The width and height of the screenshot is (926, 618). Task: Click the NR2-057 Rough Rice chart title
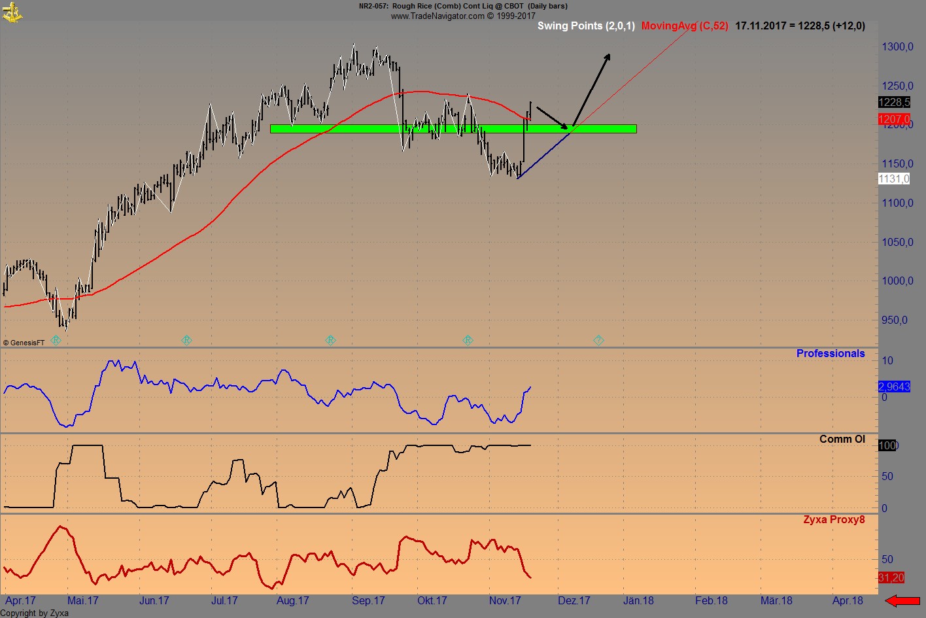click(463, 6)
